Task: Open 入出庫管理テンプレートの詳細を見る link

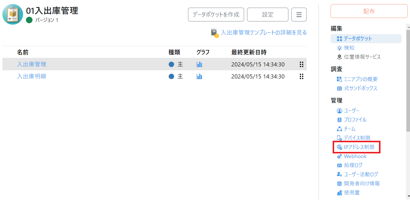Action: pyautogui.click(x=264, y=33)
